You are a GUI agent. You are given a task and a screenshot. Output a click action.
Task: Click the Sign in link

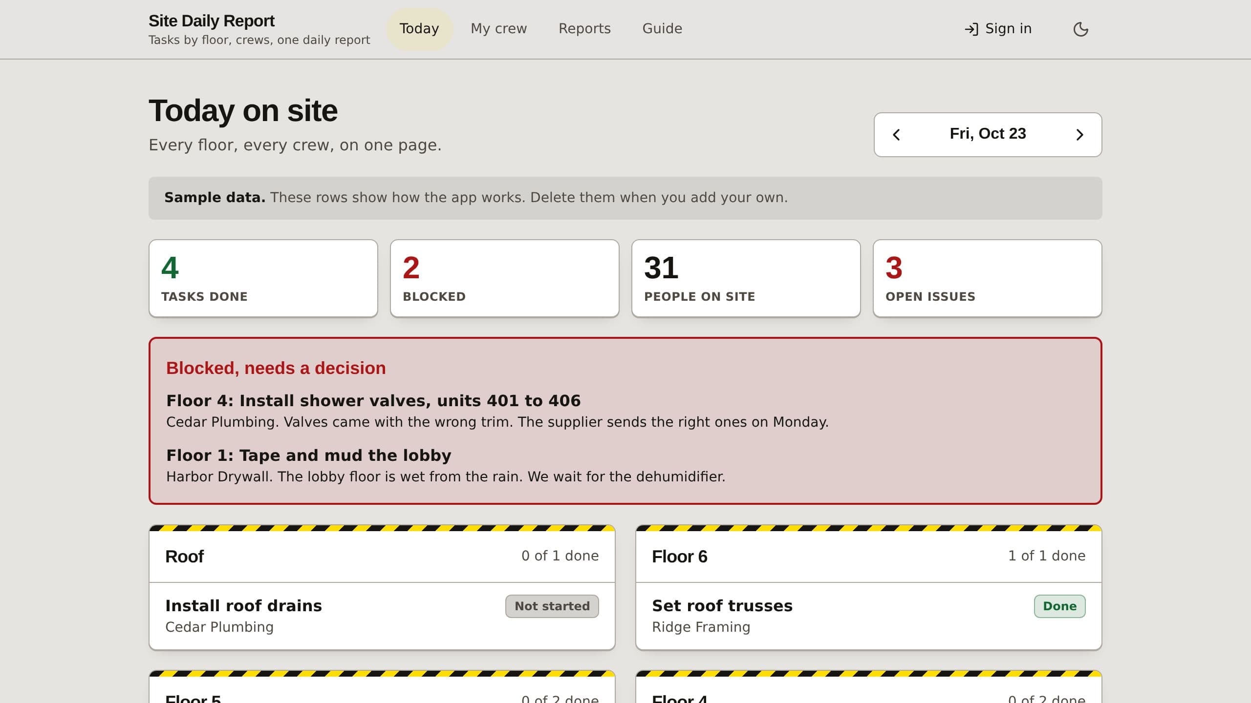tap(998, 29)
